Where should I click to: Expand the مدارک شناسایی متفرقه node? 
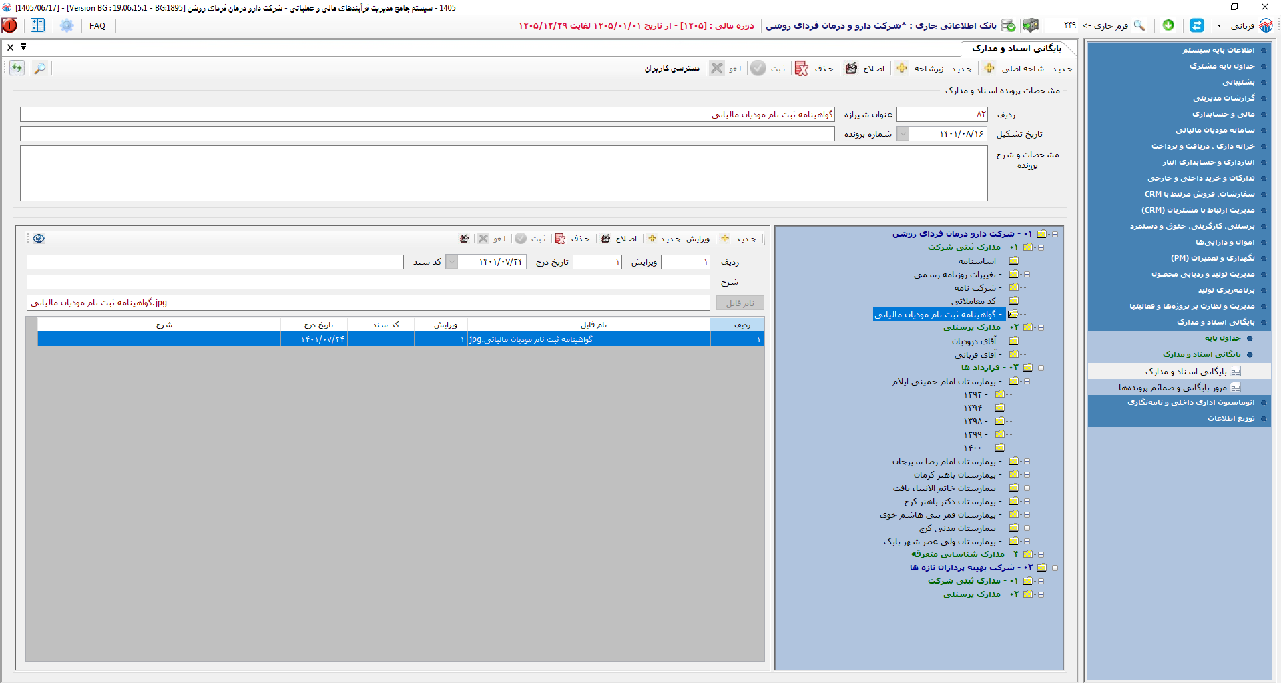coord(1041,555)
